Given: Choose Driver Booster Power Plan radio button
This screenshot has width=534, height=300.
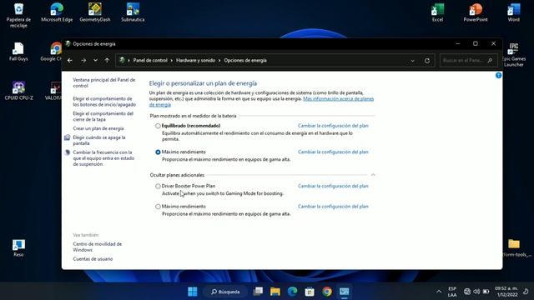Looking at the screenshot, I should [158, 186].
